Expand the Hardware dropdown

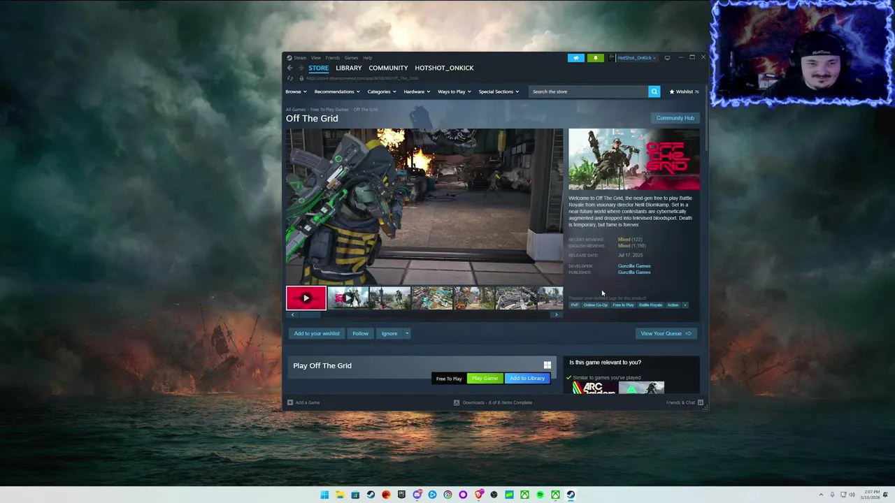[417, 92]
